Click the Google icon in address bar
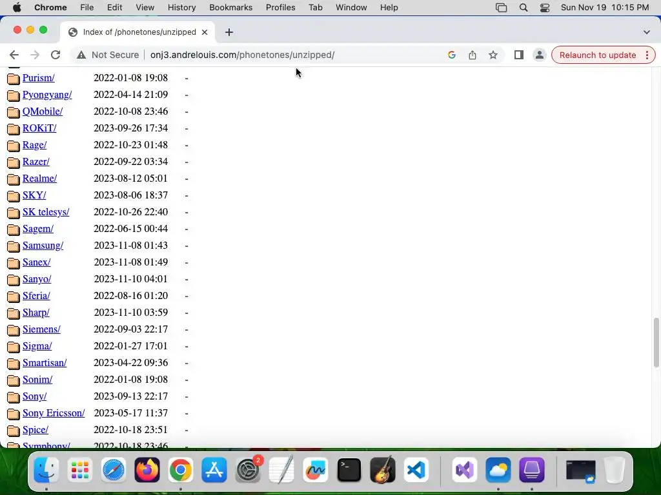Viewport: 661px width, 495px height. [451, 55]
